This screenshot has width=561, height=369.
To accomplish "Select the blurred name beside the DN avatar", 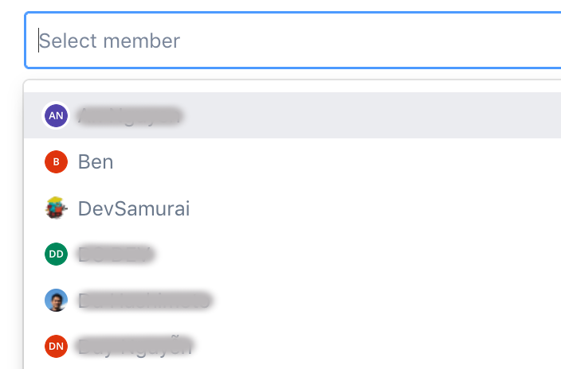I will [135, 347].
